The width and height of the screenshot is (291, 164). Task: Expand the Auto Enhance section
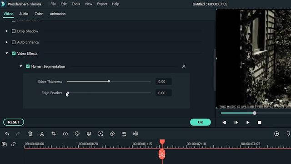coord(6,42)
